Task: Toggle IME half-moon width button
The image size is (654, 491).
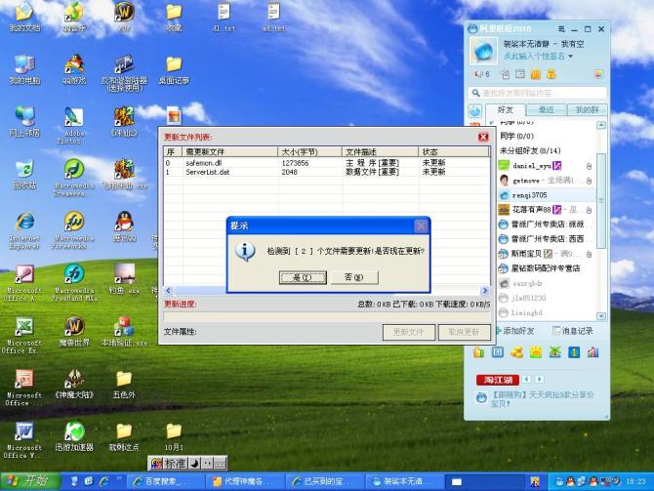Action: (x=194, y=464)
